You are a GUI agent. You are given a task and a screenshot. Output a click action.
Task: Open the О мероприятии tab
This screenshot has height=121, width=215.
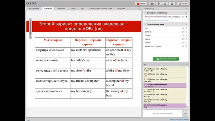pyautogui.click(x=34, y=8)
